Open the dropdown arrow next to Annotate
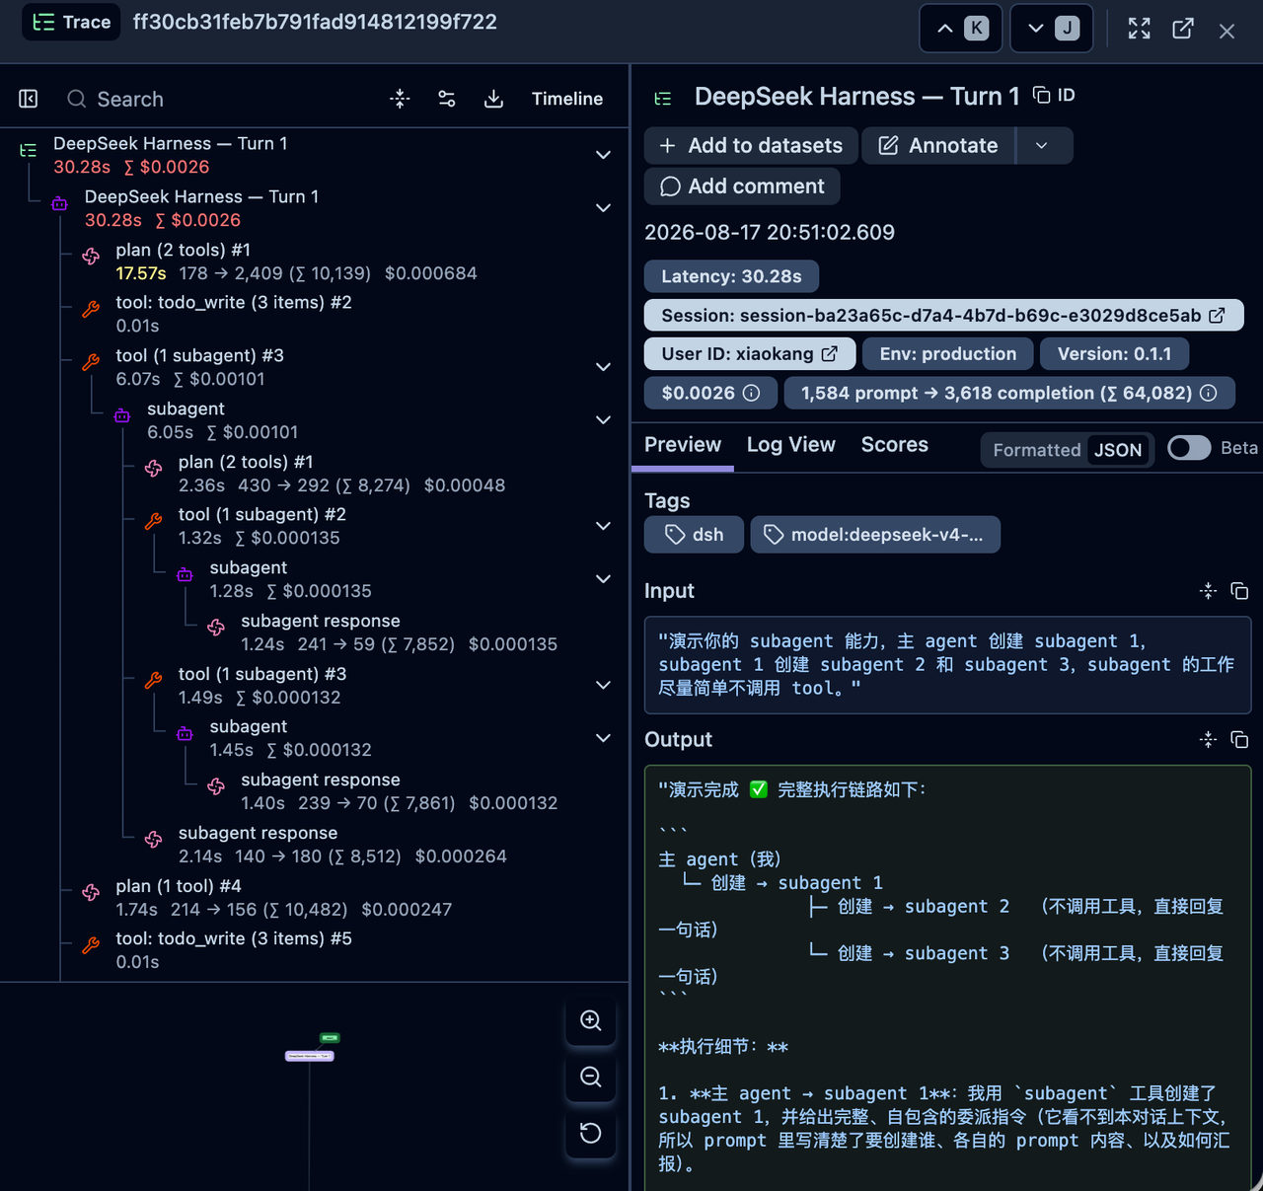The height and width of the screenshot is (1191, 1263). [1042, 146]
